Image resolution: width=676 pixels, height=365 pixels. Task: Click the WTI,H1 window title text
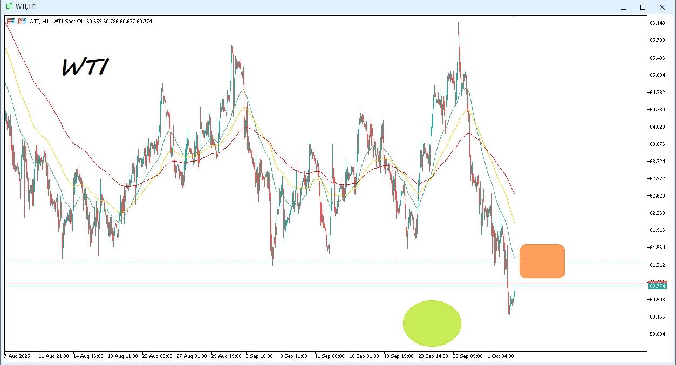(x=27, y=7)
